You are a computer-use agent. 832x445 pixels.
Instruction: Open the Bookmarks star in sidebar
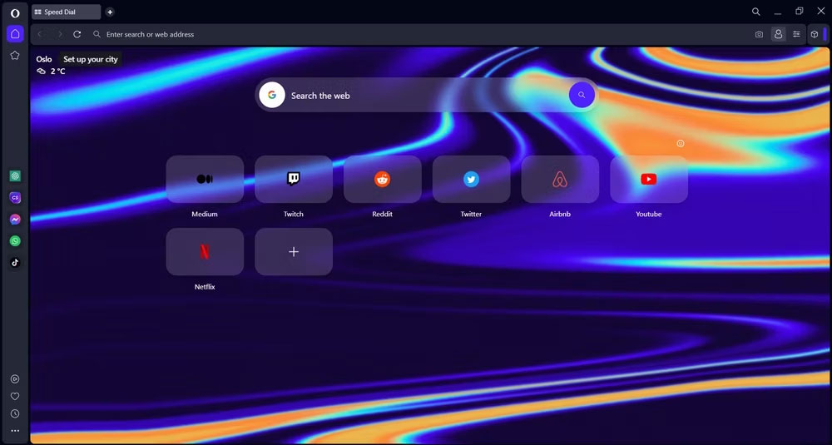(15, 55)
